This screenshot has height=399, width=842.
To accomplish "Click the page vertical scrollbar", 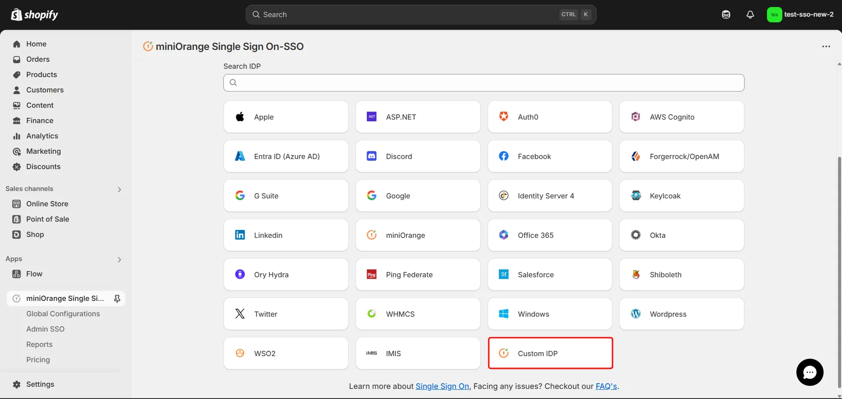I will point(839,272).
